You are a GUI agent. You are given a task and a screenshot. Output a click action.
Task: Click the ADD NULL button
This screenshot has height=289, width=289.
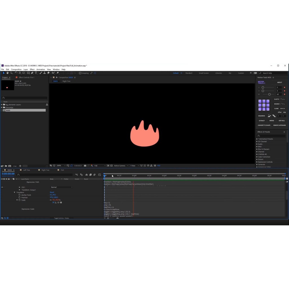coord(282,121)
